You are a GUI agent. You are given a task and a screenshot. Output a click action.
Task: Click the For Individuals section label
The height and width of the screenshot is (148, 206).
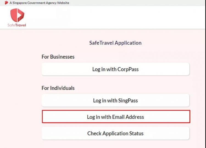coord(58,88)
